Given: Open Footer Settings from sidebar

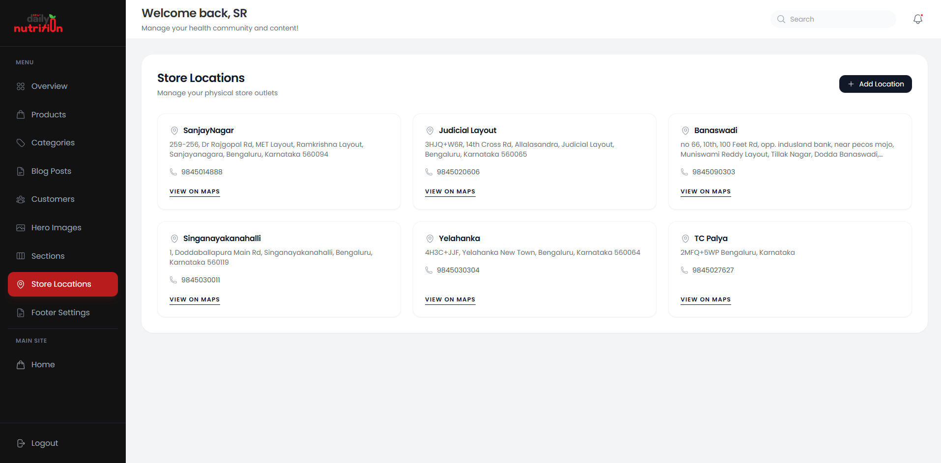Looking at the screenshot, I should 60,312.
